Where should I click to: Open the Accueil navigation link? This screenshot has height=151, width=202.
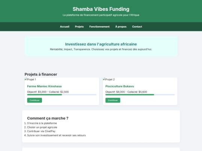[65, 27]
